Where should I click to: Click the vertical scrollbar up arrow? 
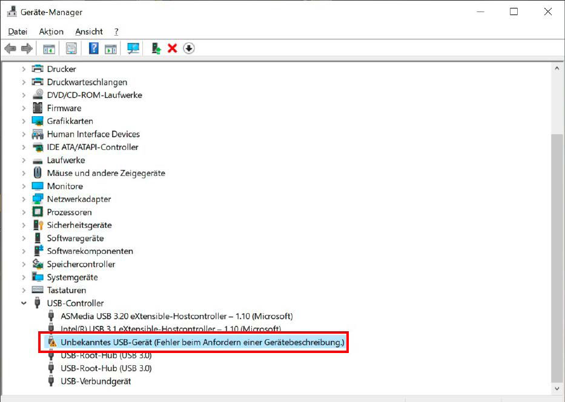pos(558,69)
